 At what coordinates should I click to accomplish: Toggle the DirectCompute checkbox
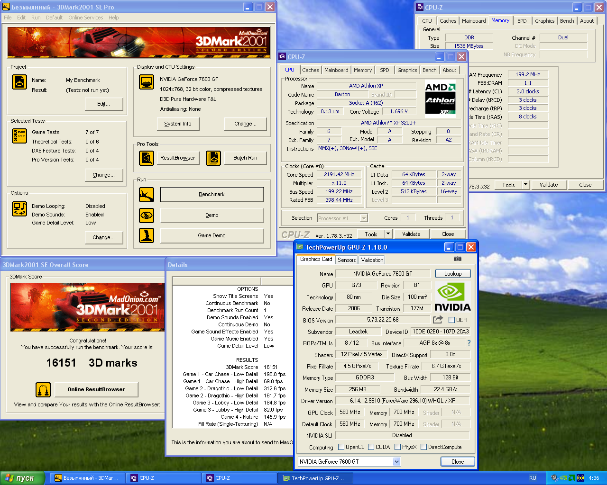[423, 447]
